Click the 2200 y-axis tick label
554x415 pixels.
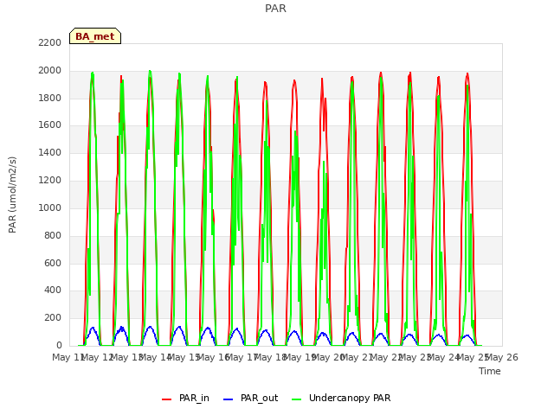click(50, 42)
